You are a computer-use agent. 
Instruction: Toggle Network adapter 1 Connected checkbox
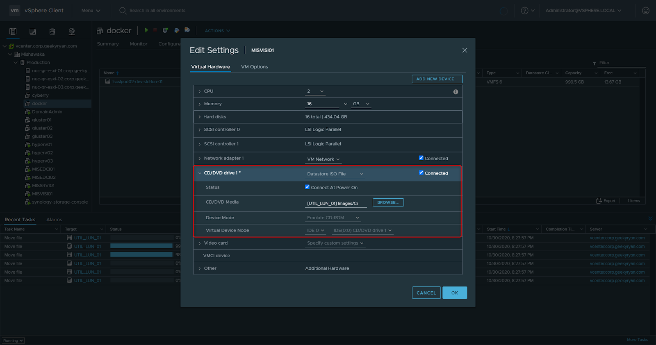point(421,158)
